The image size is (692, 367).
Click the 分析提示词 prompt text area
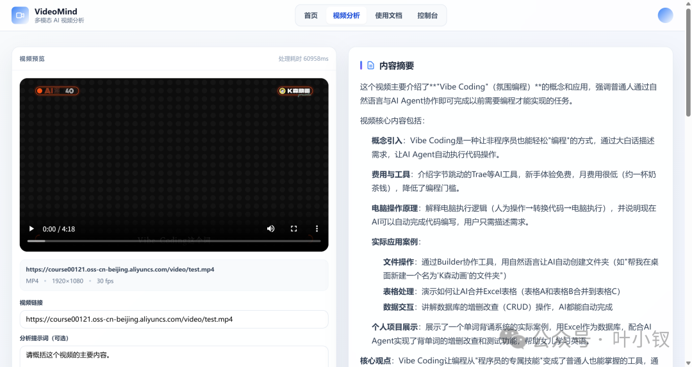(x=174, y=356)
